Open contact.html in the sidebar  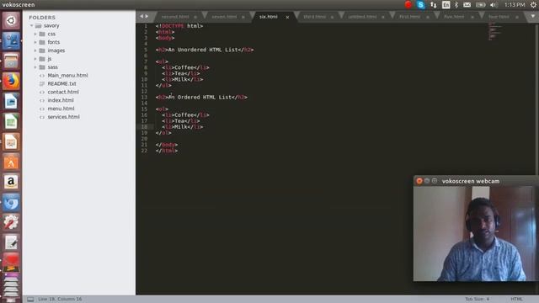pos(63,92)
